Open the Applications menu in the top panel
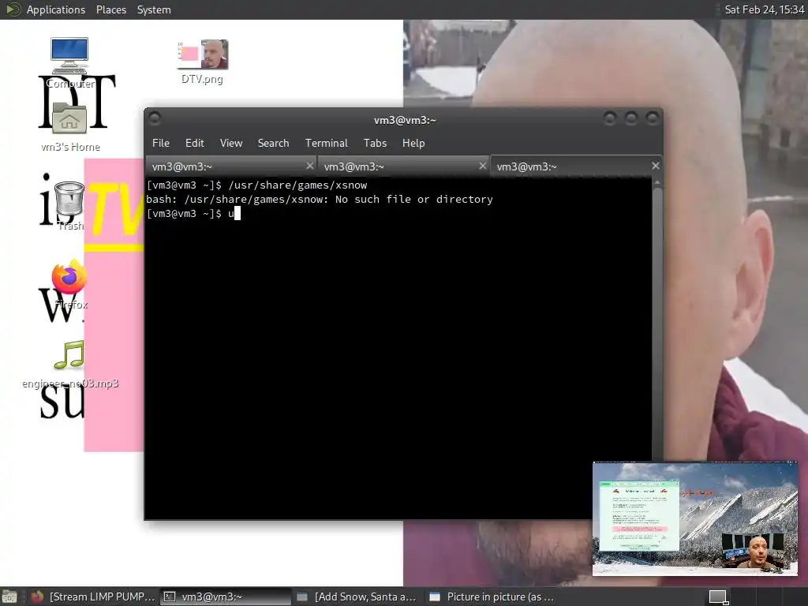Screen dimensions: 808x606 (x=56, y=9)
